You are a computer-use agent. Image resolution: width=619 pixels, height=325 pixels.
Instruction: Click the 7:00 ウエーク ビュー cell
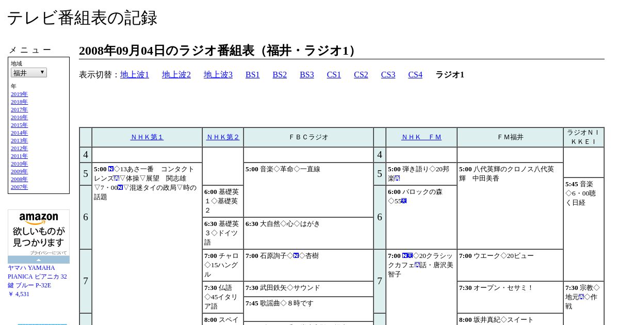[x=510, y=265]
